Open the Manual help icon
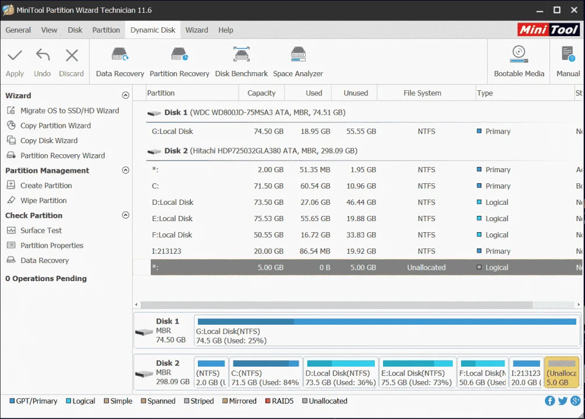This screenshot has width=585, height=419. (568, 55)
